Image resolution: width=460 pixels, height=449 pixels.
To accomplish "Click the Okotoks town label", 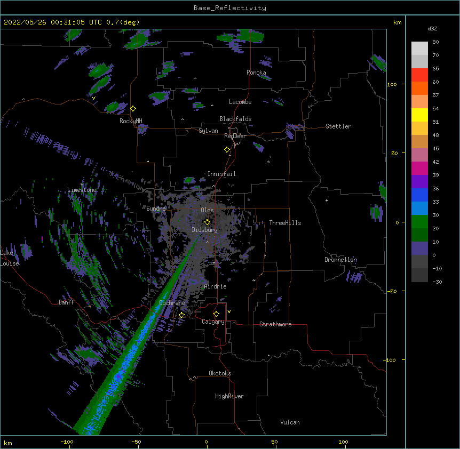I will click(x=220, y=373).
